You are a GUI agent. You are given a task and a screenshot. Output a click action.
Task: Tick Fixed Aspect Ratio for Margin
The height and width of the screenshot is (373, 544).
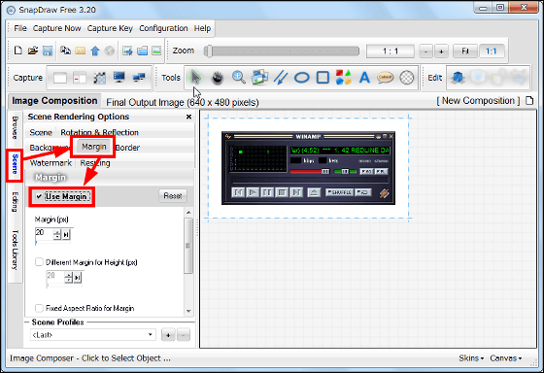(39, 308)
